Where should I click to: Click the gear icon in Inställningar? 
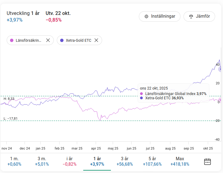point(146,16)
